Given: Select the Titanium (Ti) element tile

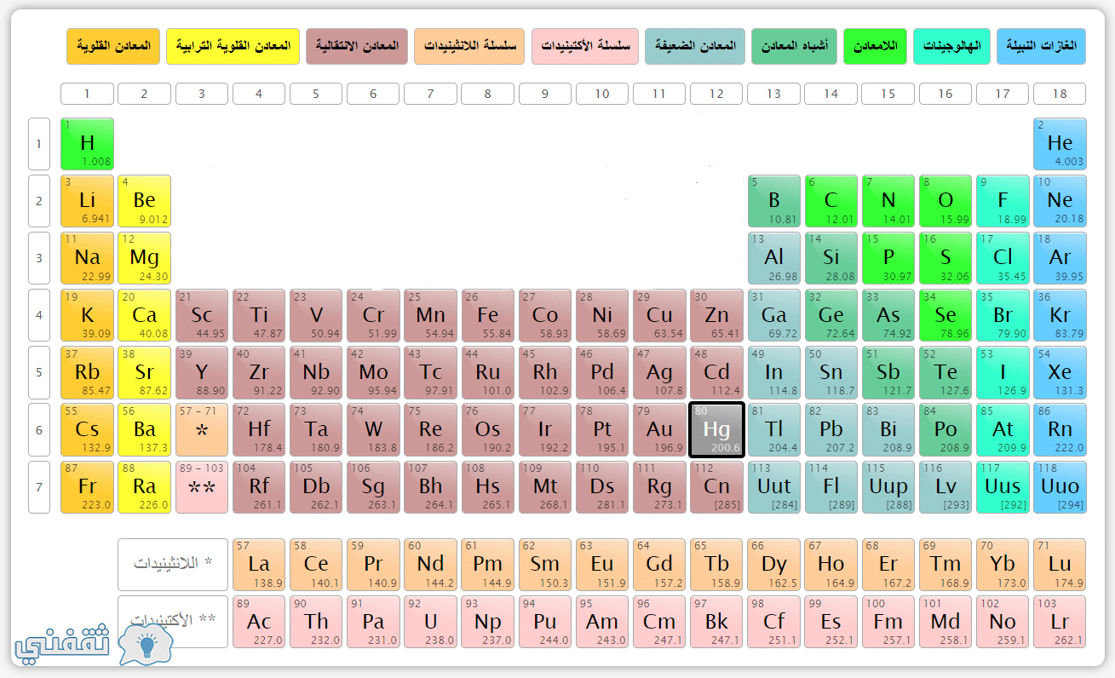Looking at the screenshot, I should point(259,314).
